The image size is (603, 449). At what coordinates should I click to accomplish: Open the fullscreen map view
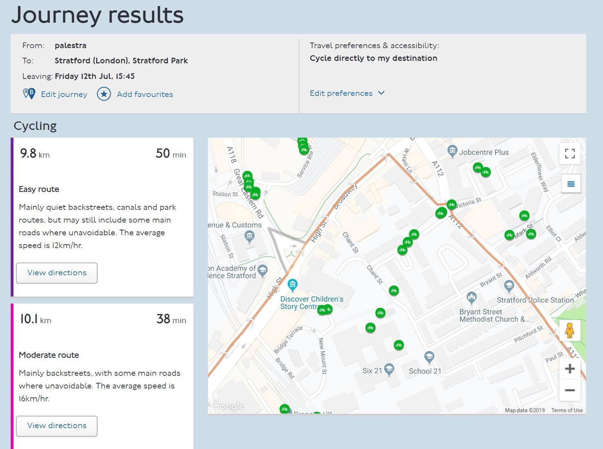[x=570, y=153]
